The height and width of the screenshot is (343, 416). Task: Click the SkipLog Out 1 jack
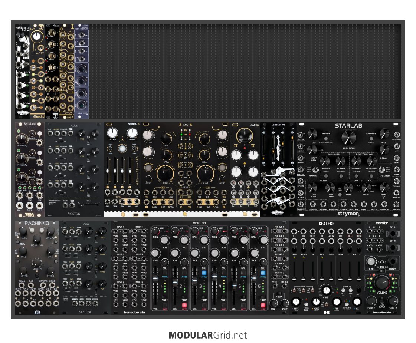click(x=20, y=205)
